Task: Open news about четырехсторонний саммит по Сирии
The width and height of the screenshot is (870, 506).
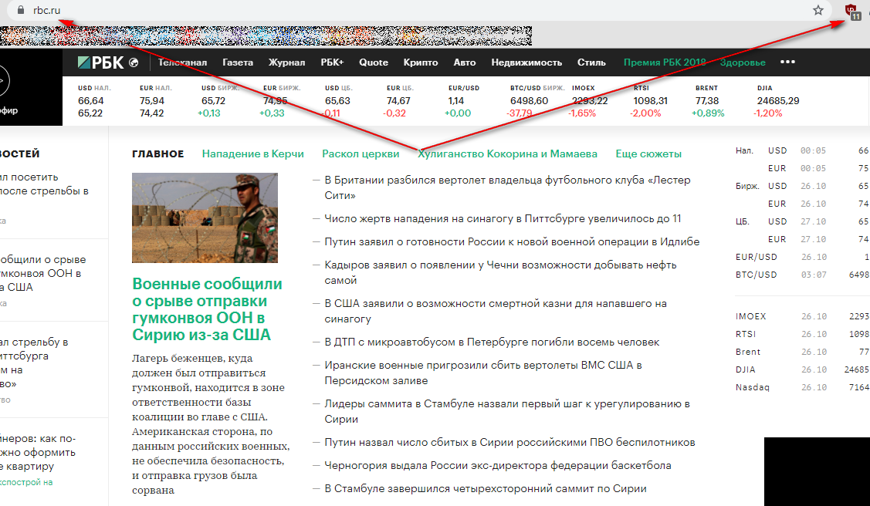Action: (x=486, y=489)
